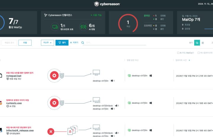The height and width of the screenshot is (137, 213).
Task: Click the AI 헌팅 bug icon
Action: pos(83,27)
